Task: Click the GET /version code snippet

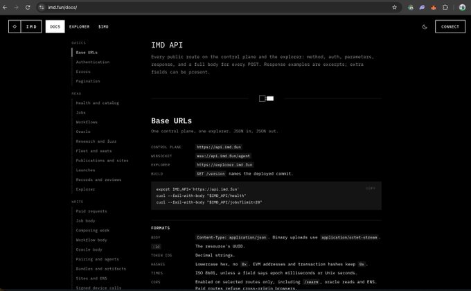Action: [211, 174]
